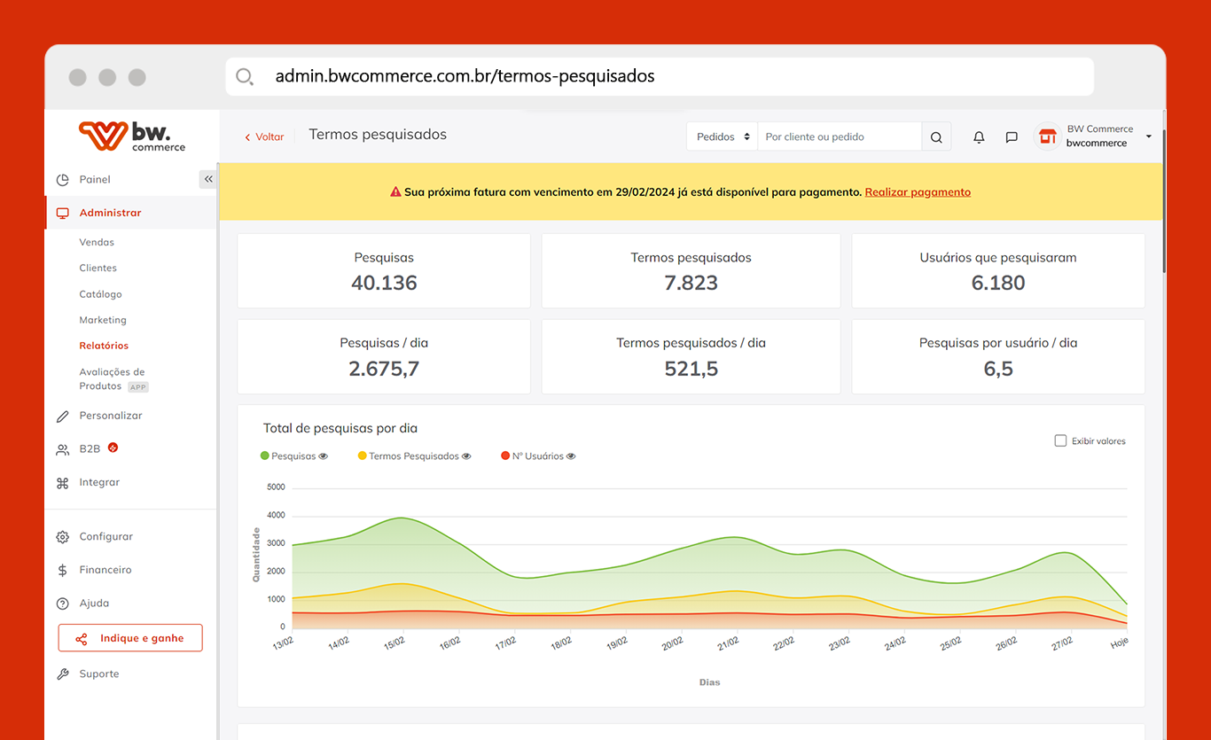1211x740 pixels.
Task: Click the Administrar monitor icon
Action: (x=62, y=214)
